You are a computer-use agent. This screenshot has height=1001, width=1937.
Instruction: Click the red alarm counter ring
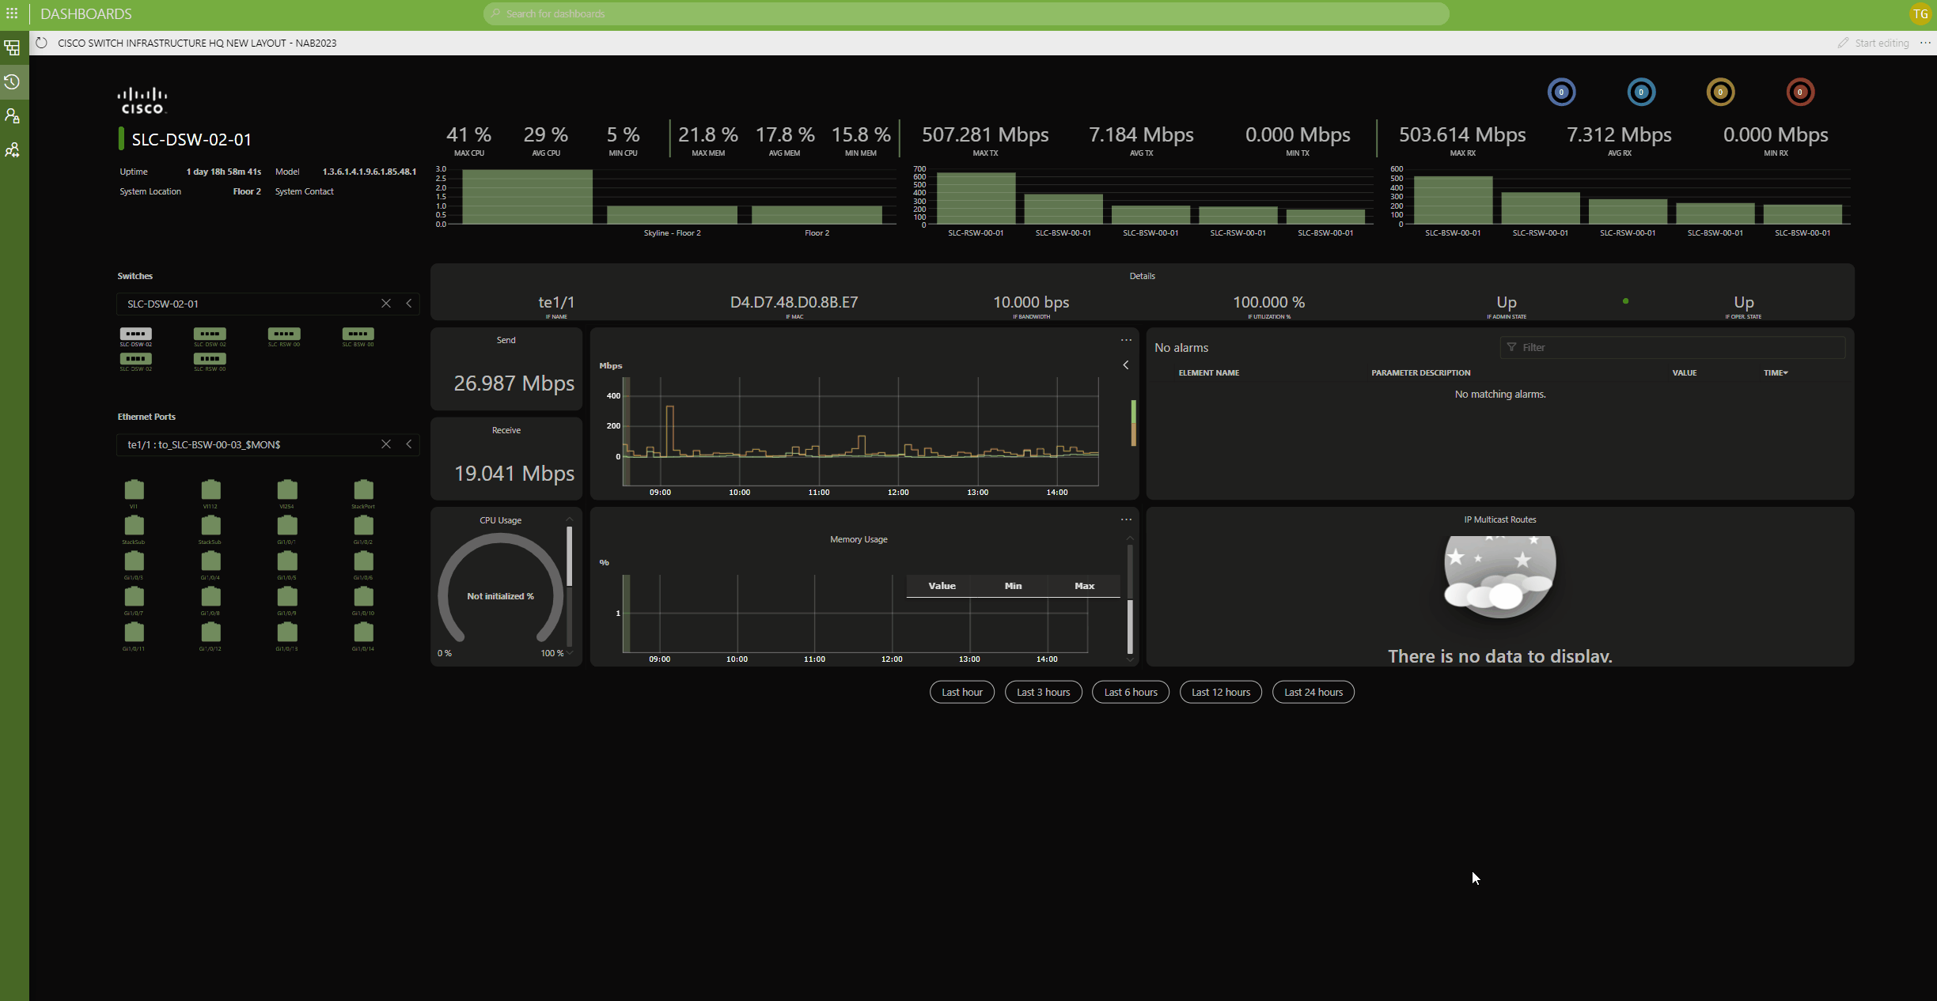tap(1800, 92)
